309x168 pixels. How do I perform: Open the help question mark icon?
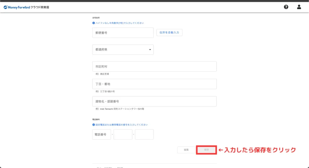286,7
